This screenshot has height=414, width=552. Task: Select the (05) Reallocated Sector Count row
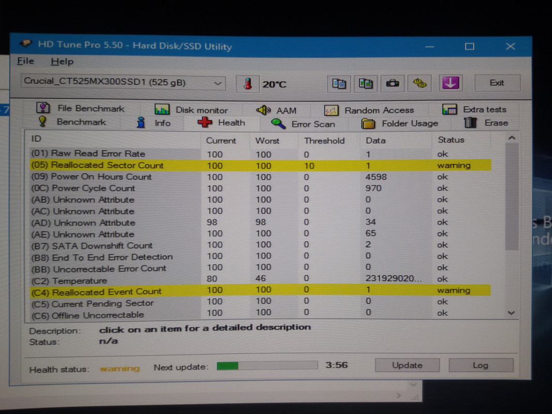tap(260, 165)
